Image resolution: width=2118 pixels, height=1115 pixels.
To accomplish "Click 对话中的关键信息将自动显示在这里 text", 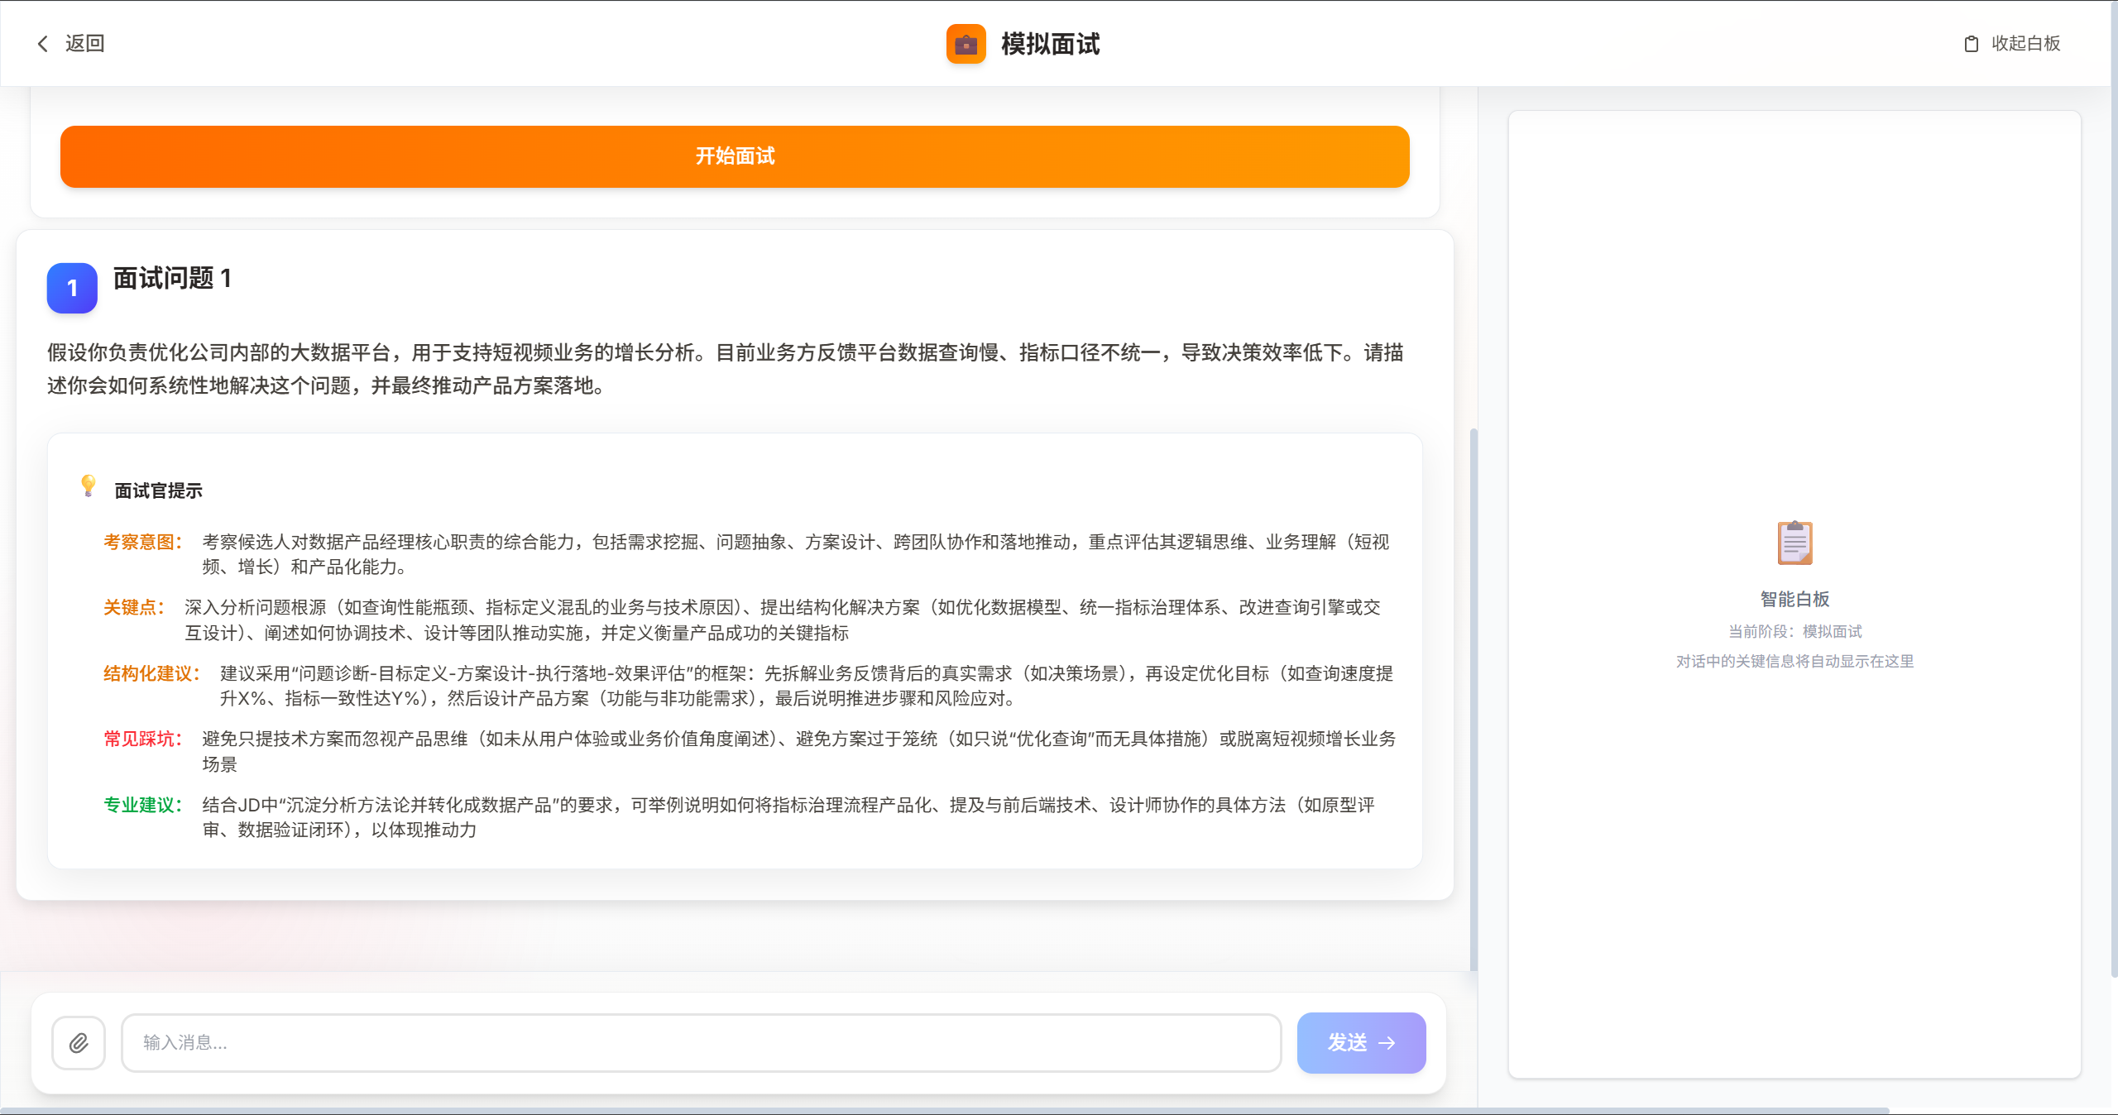I will (1795, 662).
